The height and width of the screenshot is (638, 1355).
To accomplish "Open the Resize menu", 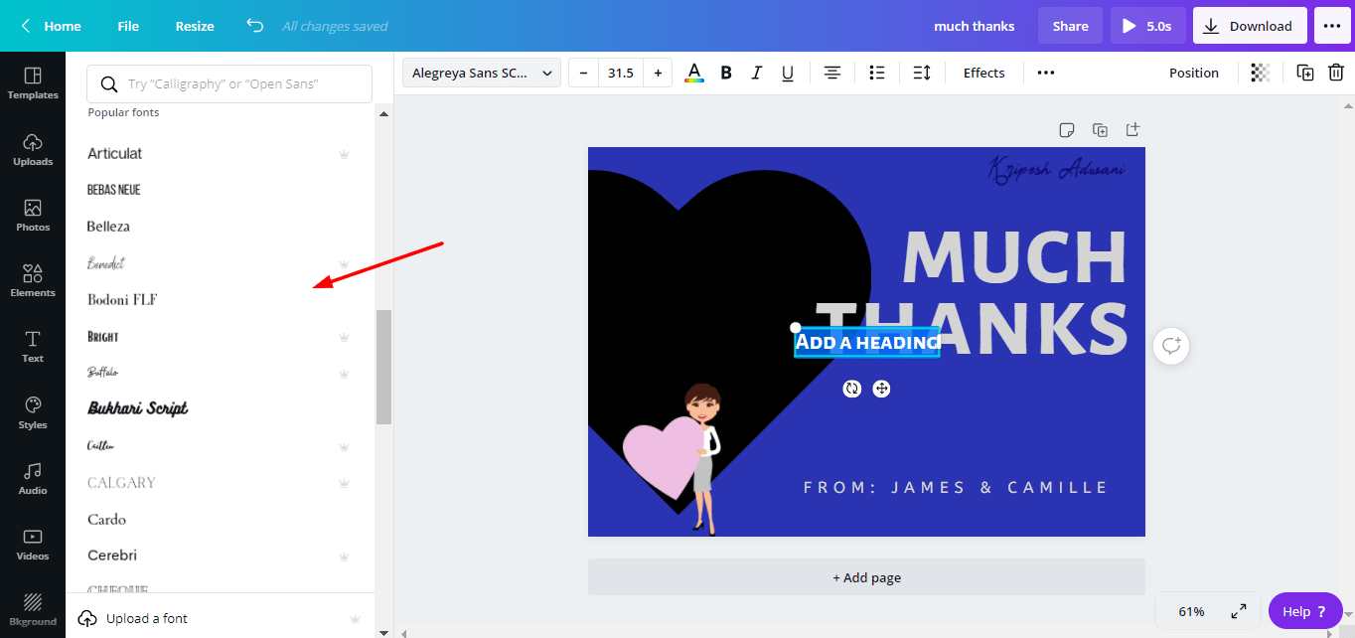I will (x=195, y=26).
